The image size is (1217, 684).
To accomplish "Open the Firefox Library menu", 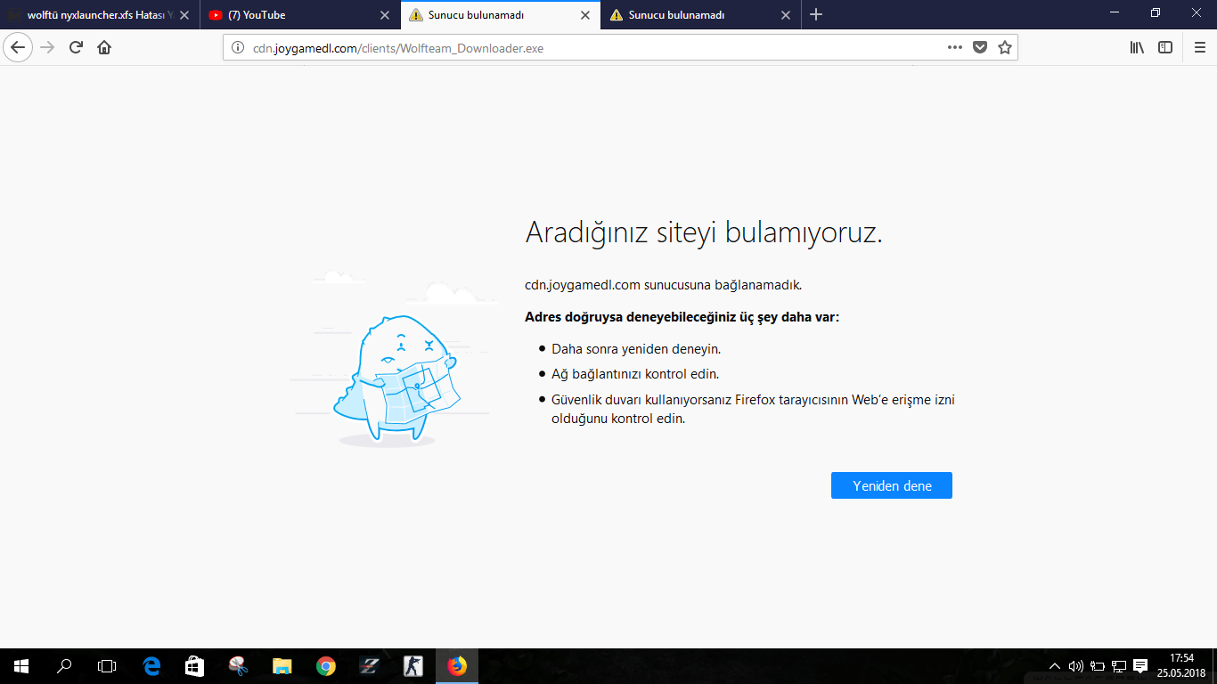I will 1137,47.
